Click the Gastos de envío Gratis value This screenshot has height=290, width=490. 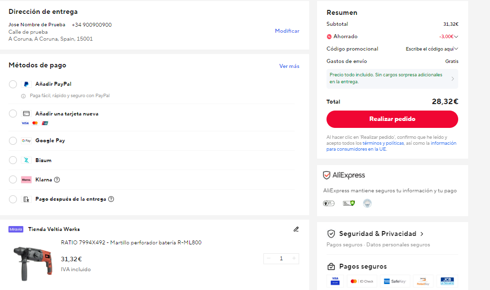point(452,61)
